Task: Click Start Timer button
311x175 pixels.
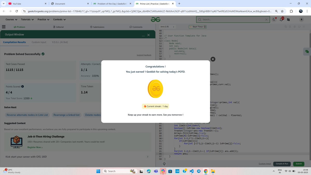Action: click(198, 27)
